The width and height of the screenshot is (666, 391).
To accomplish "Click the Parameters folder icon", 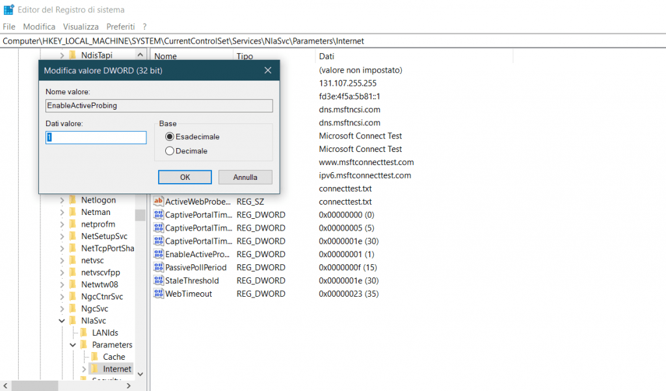I will coord(84,345).
